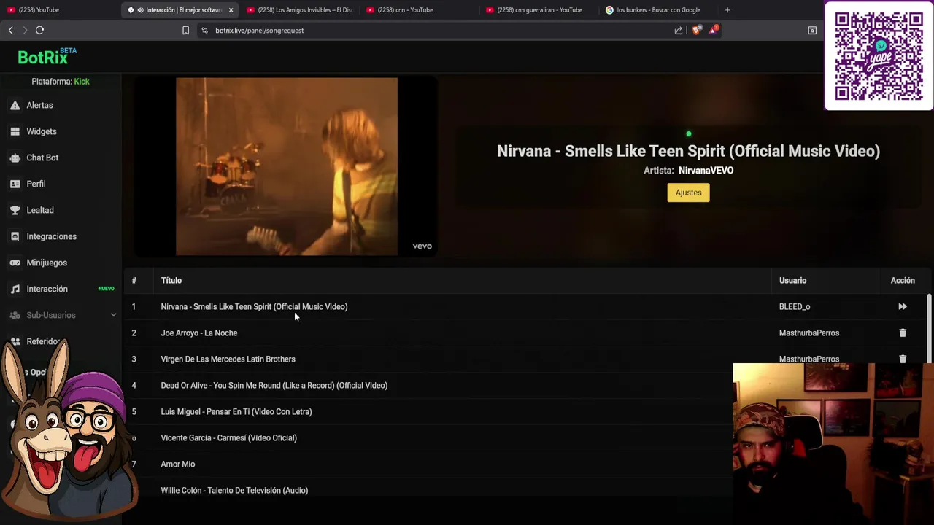Open Referidos menu item
Viewport: 934px width, 525px height.
point(44,341)
